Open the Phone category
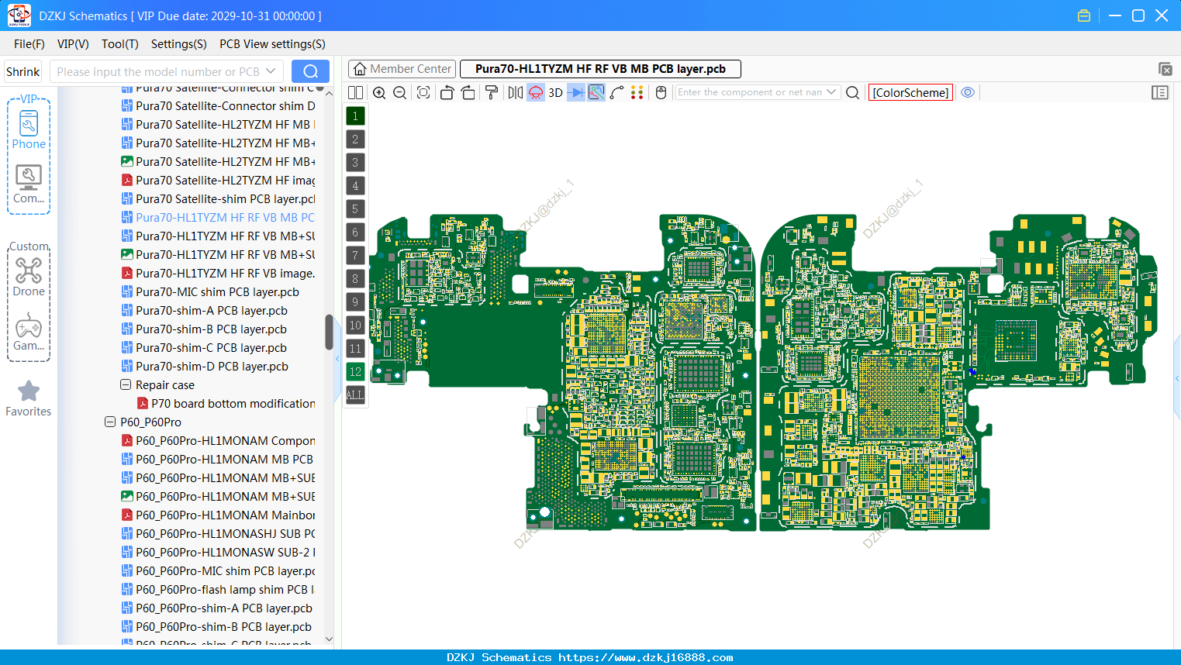This screenshot has height=665, width=1181. coord(29,129)
